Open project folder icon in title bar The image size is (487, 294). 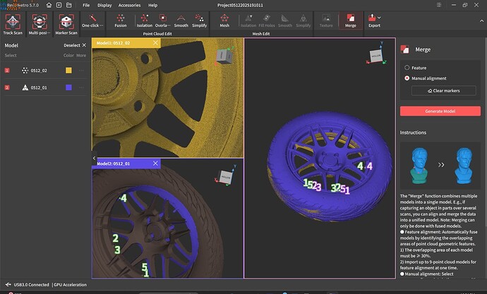click(x=69, y=5)
